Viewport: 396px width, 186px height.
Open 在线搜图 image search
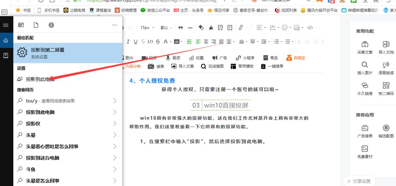pos(212,66)
